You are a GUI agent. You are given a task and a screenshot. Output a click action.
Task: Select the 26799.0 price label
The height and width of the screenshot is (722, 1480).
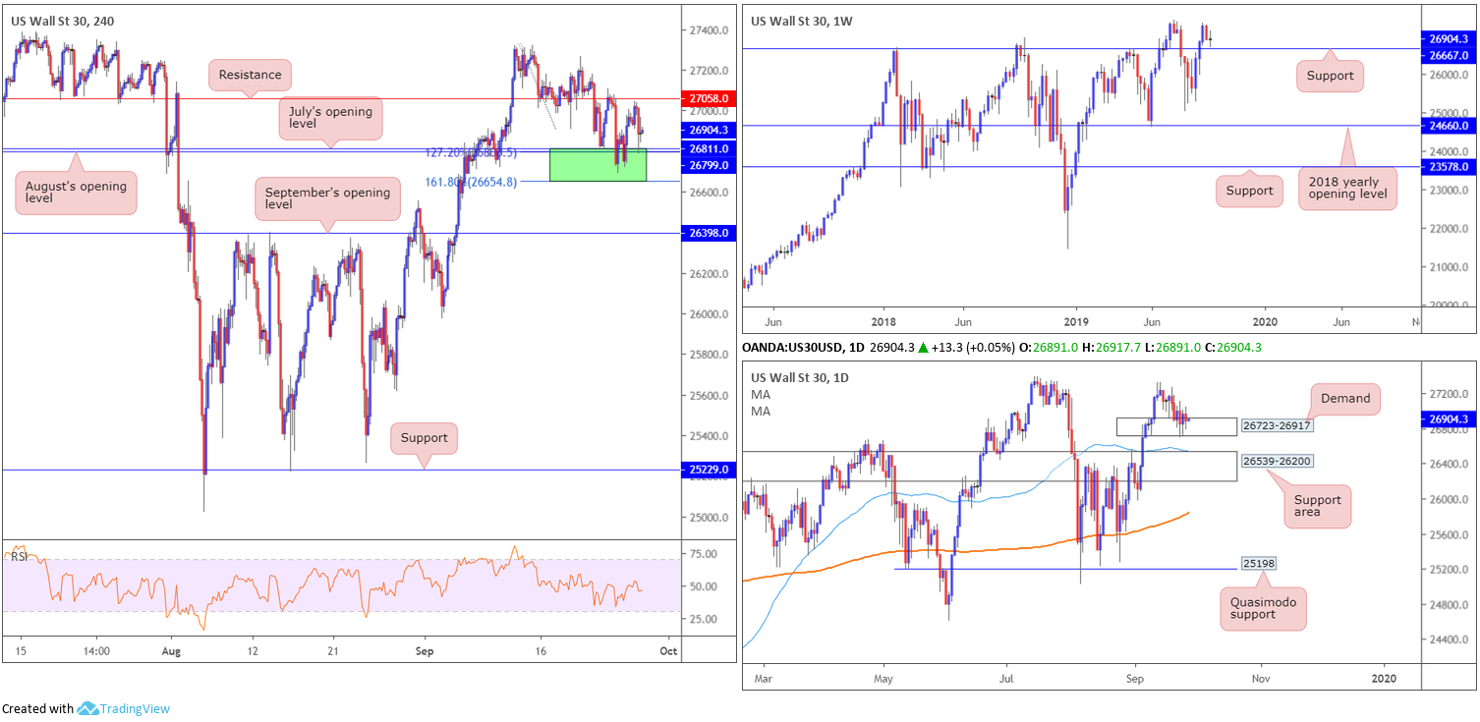point(707,165)
